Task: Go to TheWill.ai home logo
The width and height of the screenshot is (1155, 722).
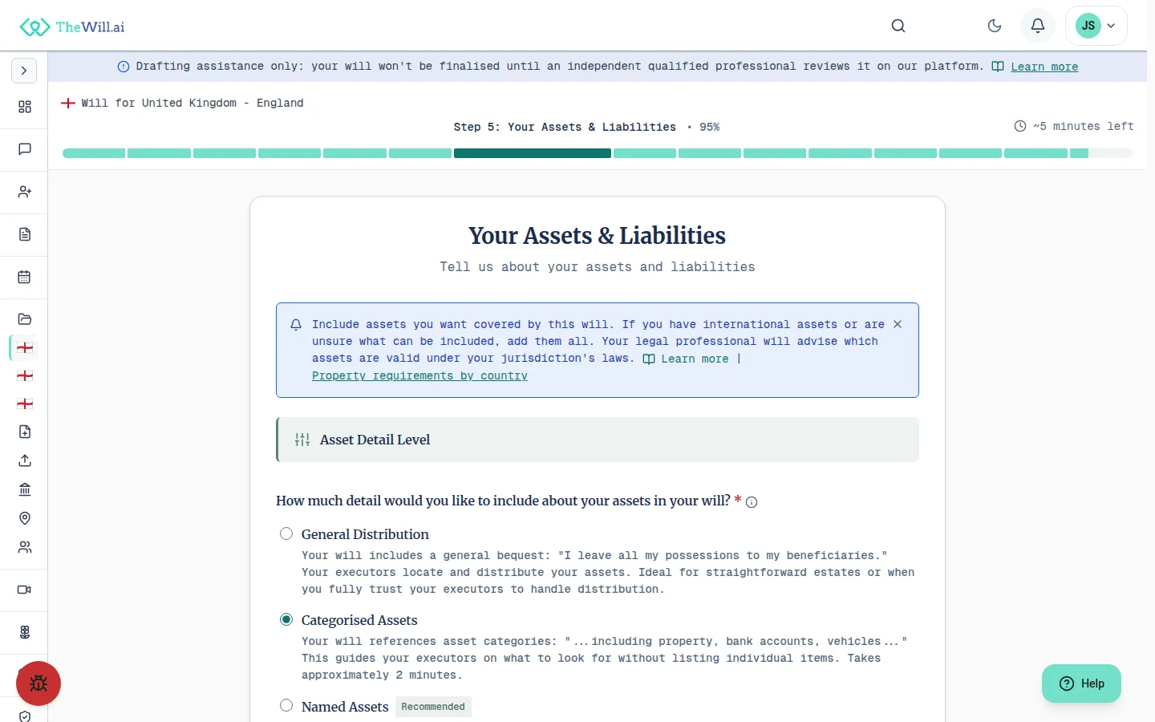Action: click(x=72, y=26)
